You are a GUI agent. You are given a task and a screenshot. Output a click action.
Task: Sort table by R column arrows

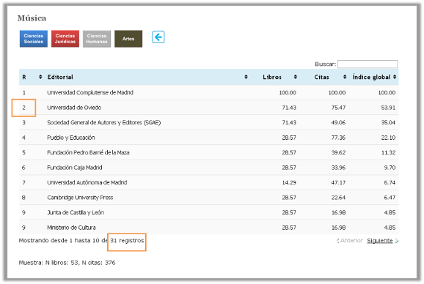40,77
